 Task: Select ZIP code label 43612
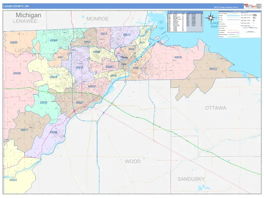click(127, 35)
